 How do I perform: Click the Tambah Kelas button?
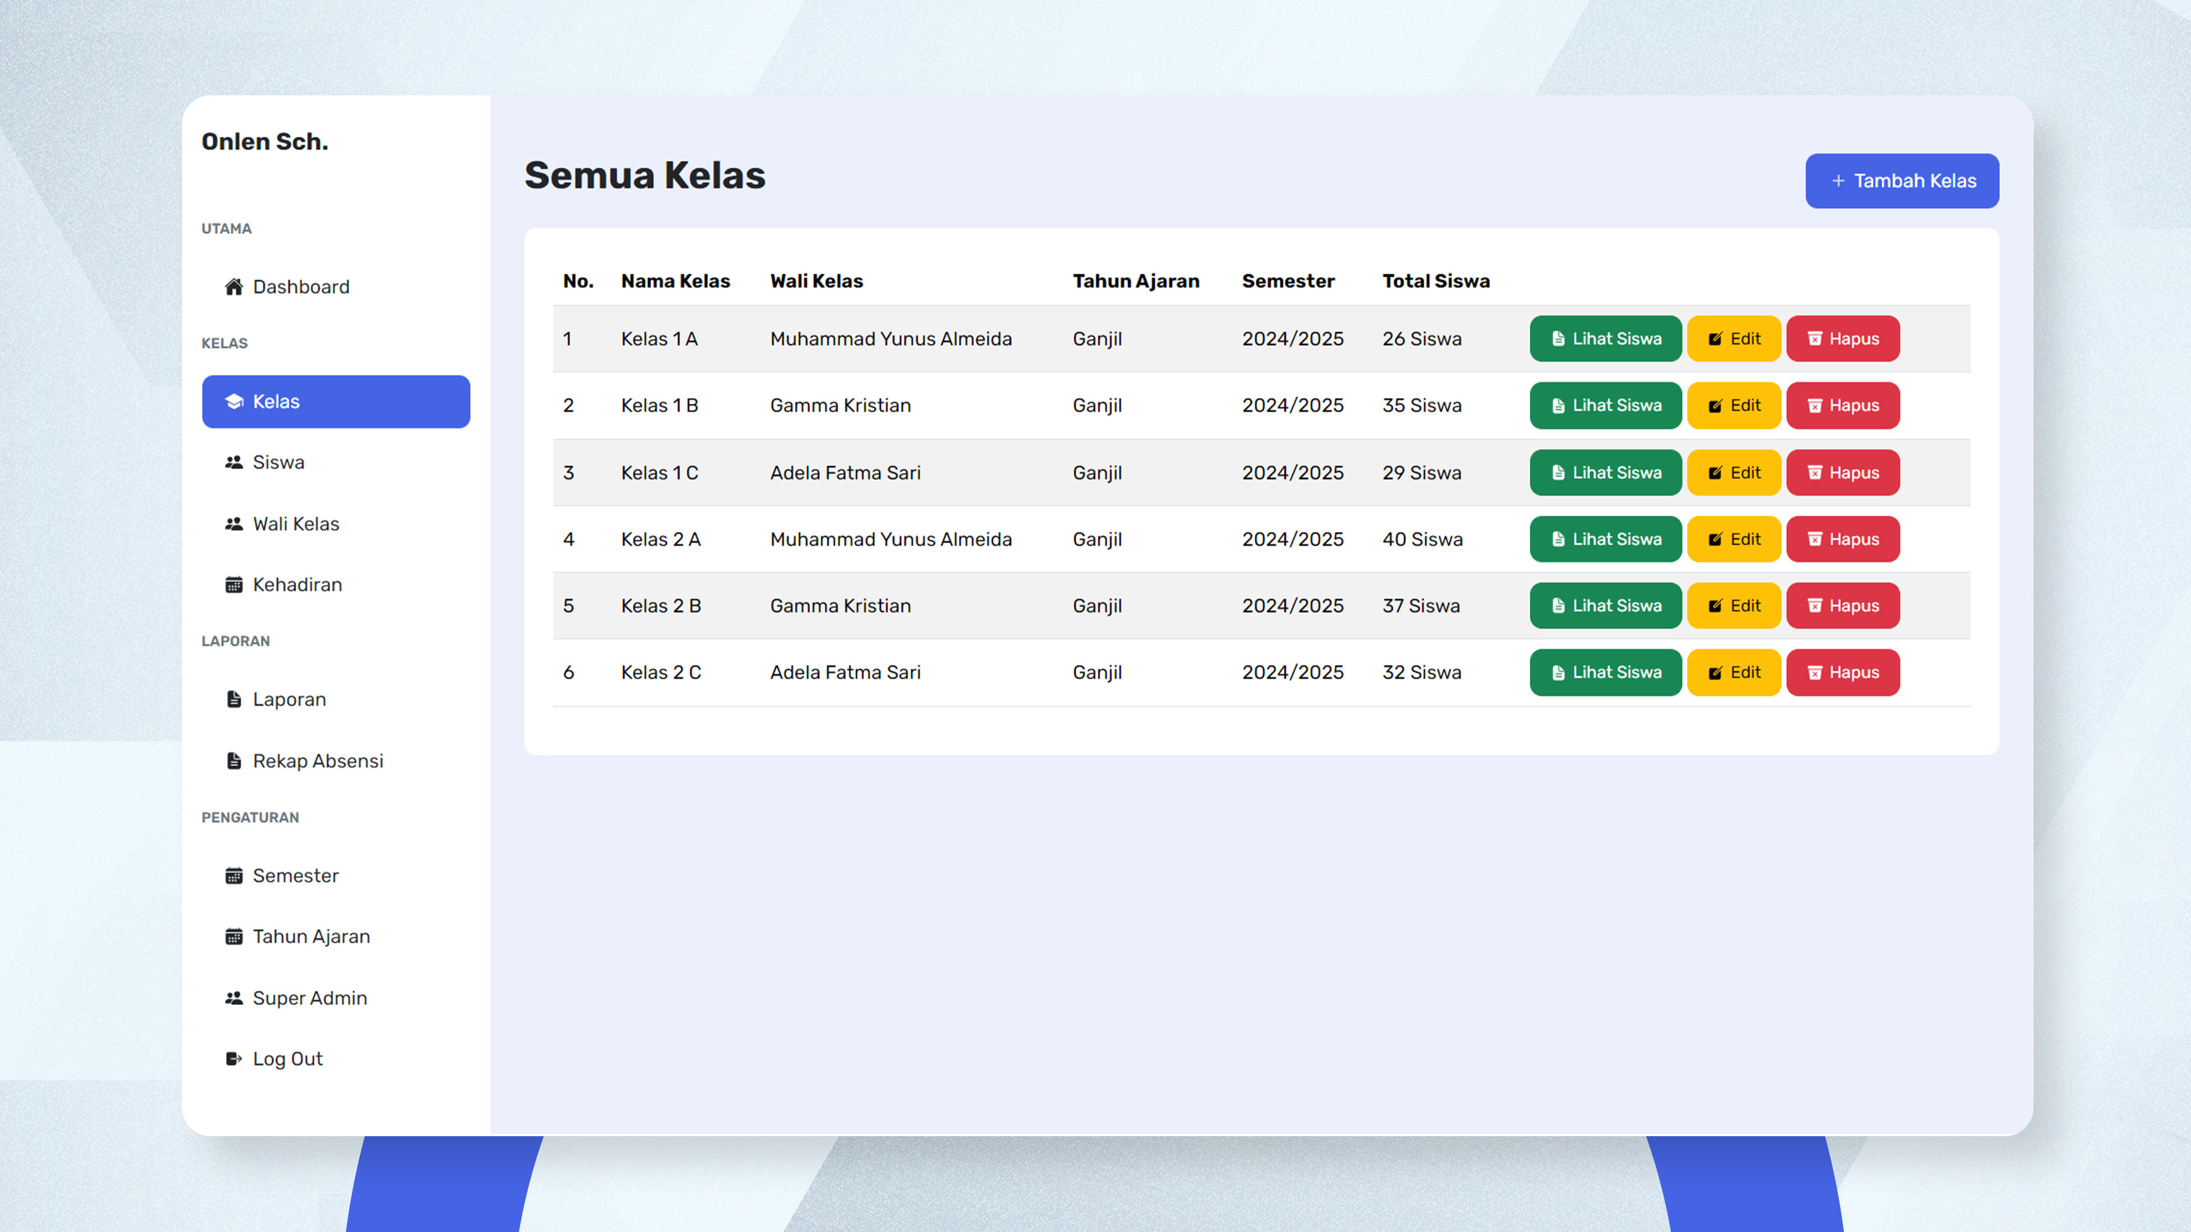click(1902, 181)
